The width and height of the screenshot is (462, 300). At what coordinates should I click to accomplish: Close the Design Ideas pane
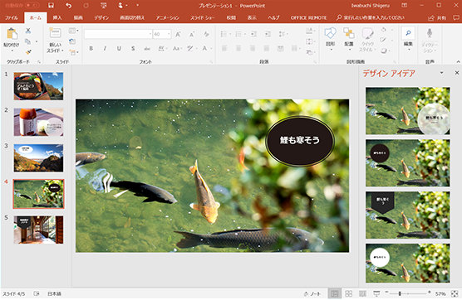click(457, 73)
